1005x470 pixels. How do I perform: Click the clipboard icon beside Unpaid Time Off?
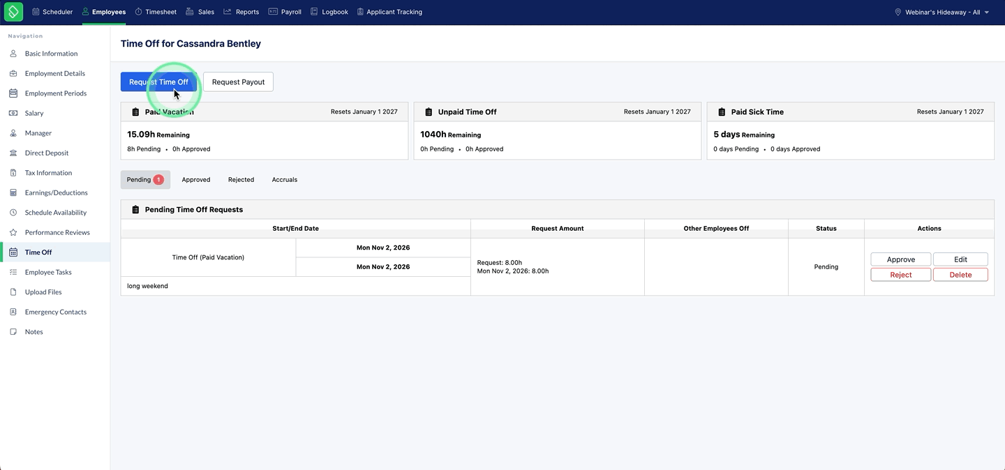tap(429, 112)
